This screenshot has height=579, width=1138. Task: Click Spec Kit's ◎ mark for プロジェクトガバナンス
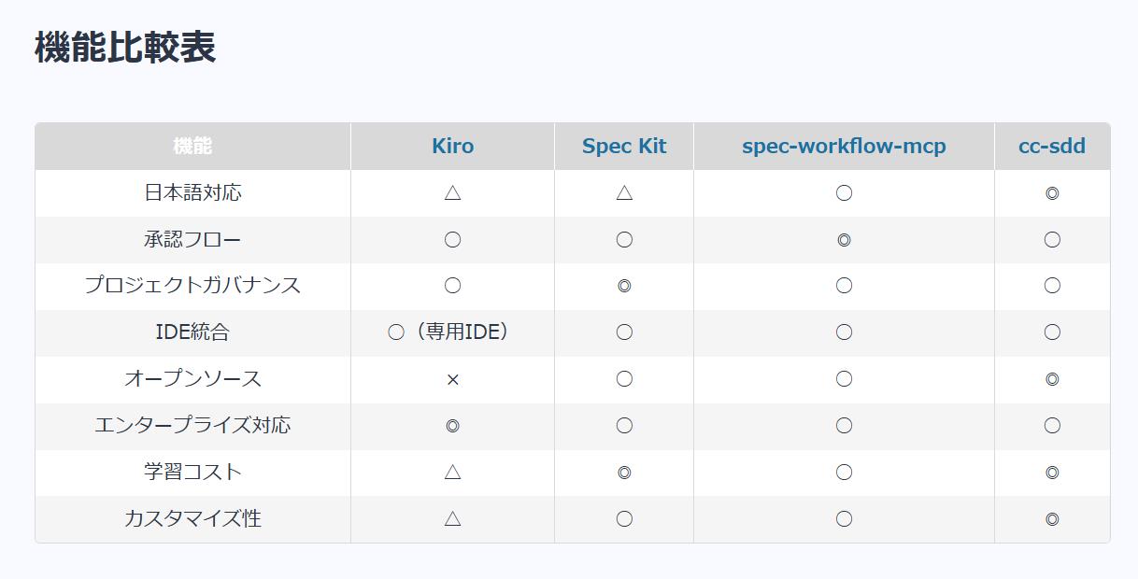click(x=624, y=286)
